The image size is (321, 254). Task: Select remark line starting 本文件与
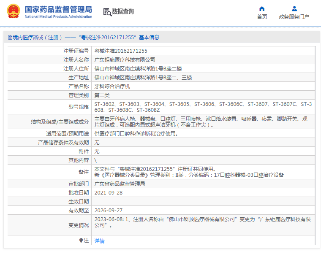coord(155,169)
